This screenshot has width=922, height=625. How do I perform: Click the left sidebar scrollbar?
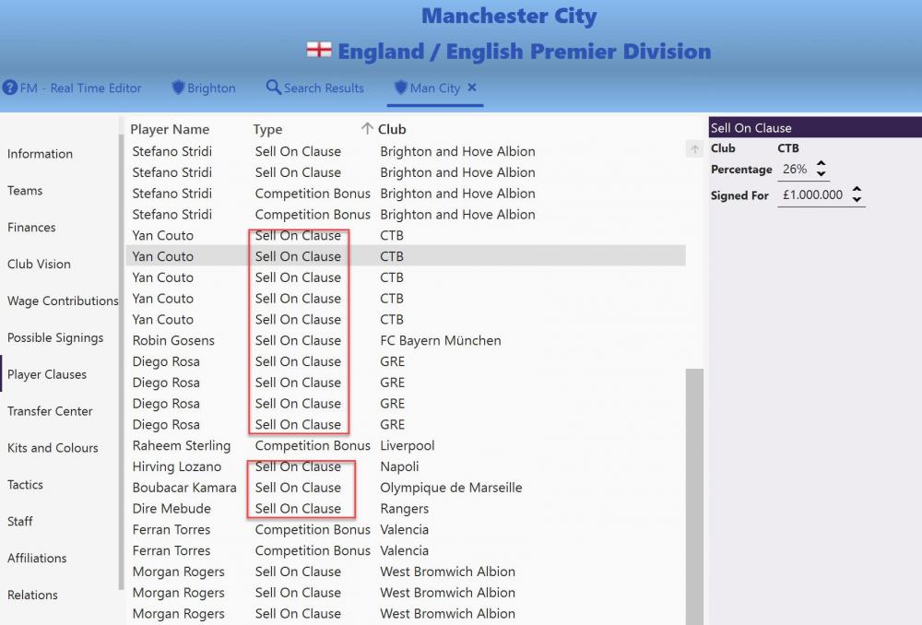(121, 361)
